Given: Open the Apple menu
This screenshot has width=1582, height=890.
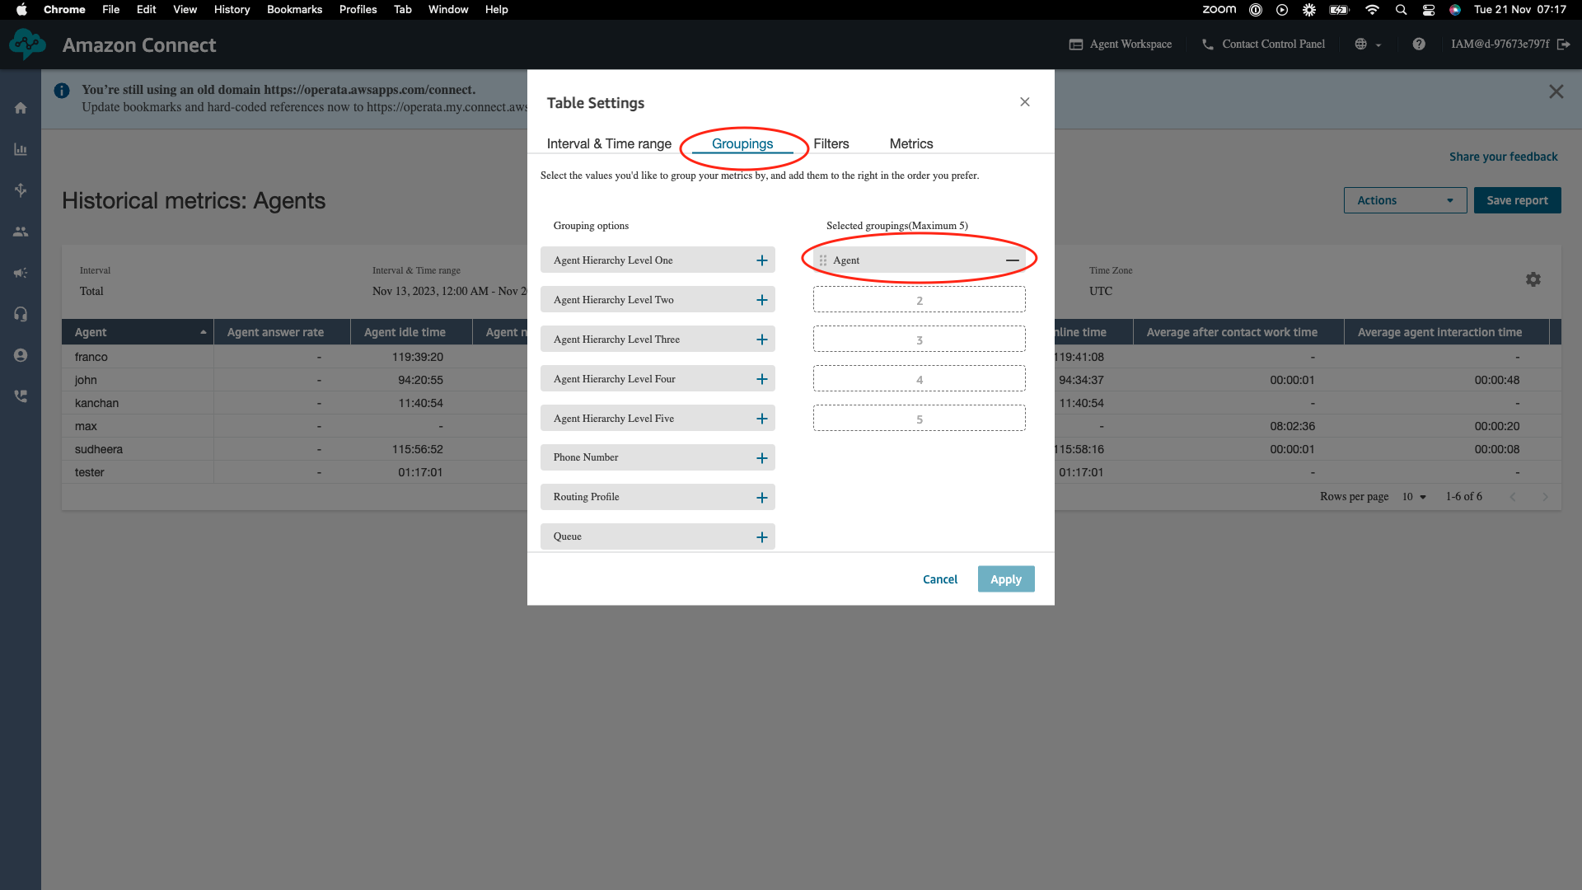Looking at the screenshot, I should pyautogui.click(x=22, y=10).
